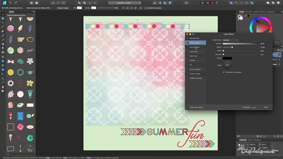Screen dimensions: 283x159
Task: Open the Blend mode Multiply dropdown
Action: (230, 40)
